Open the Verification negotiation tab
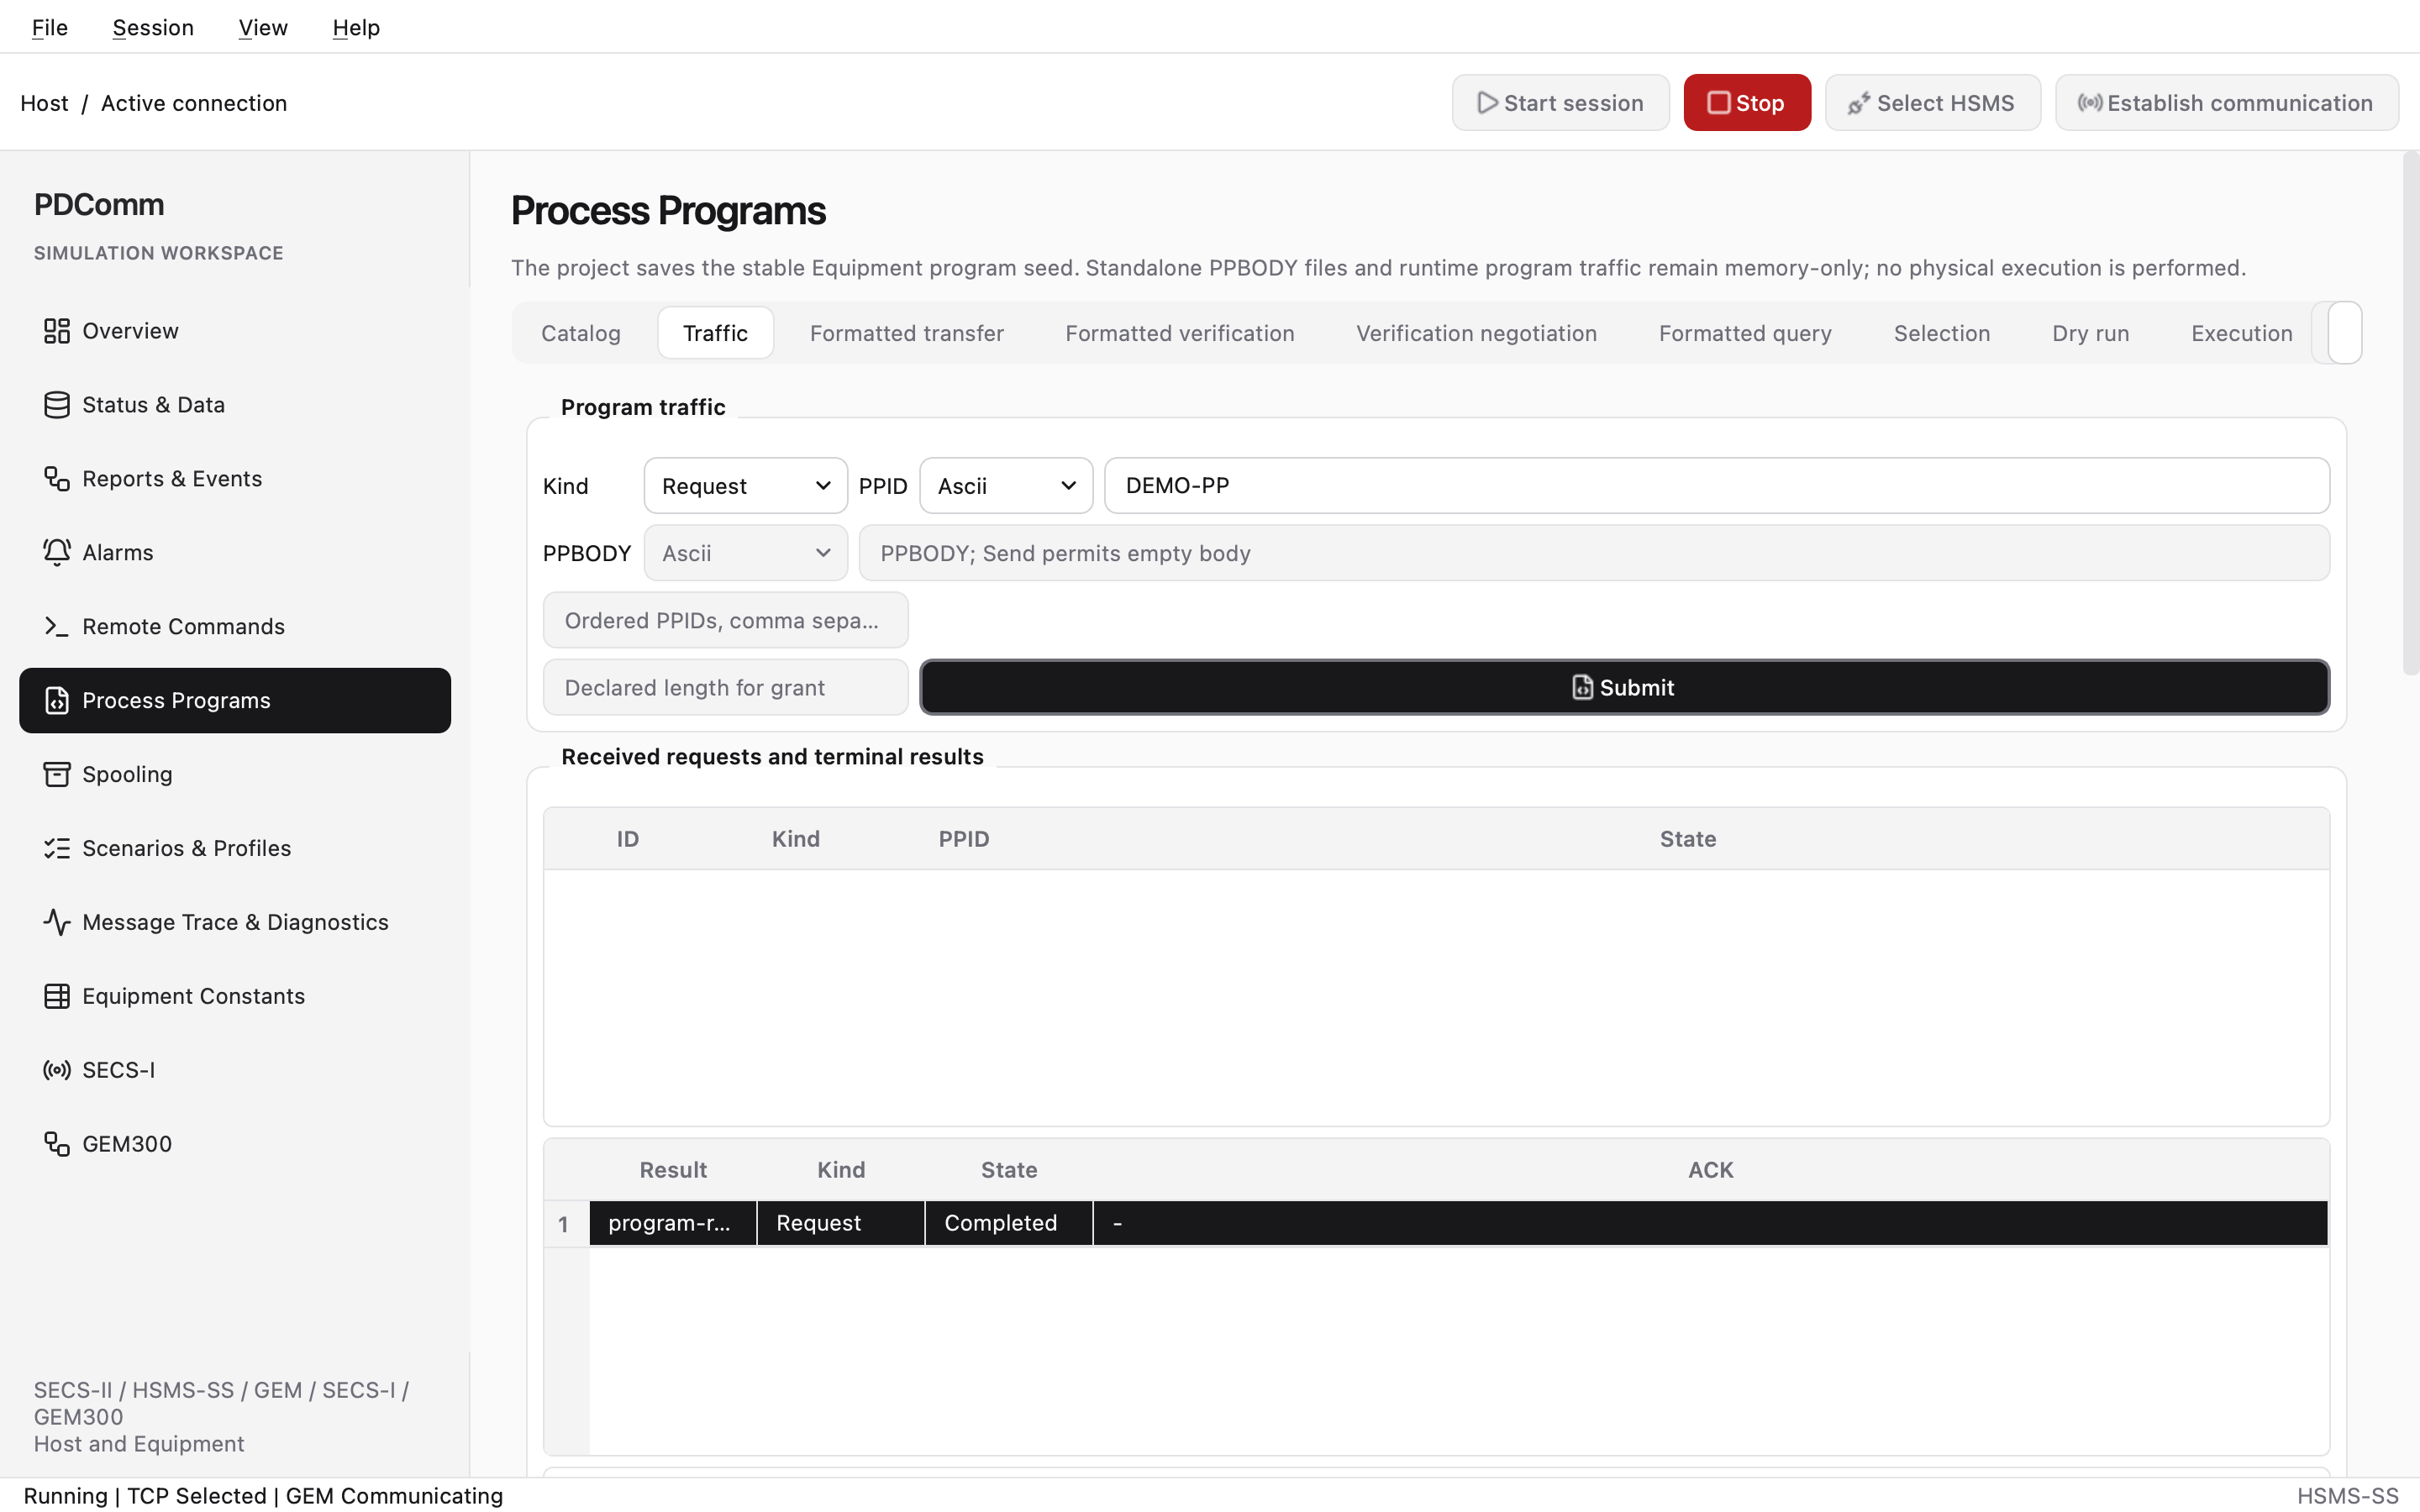This screenshot has height=1512, width=2420. [1476, 333]
